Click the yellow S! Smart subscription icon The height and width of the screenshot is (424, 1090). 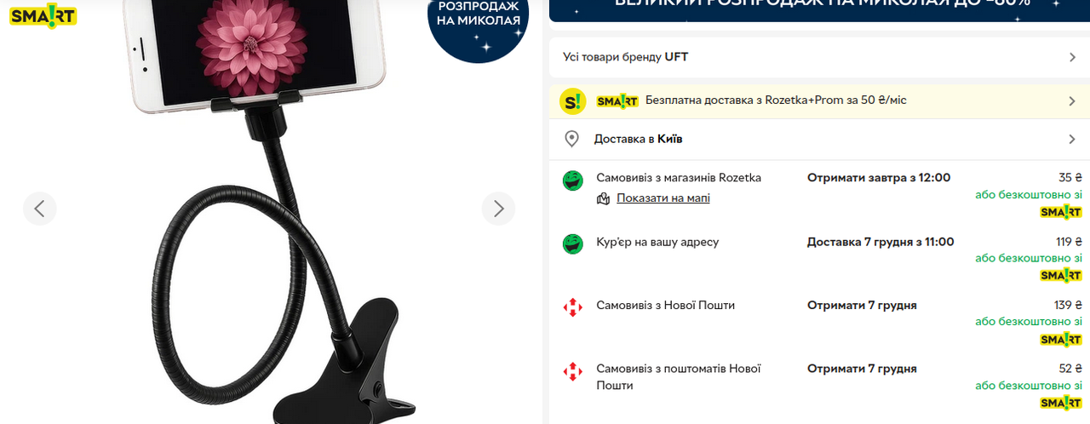tap(573, 101)
